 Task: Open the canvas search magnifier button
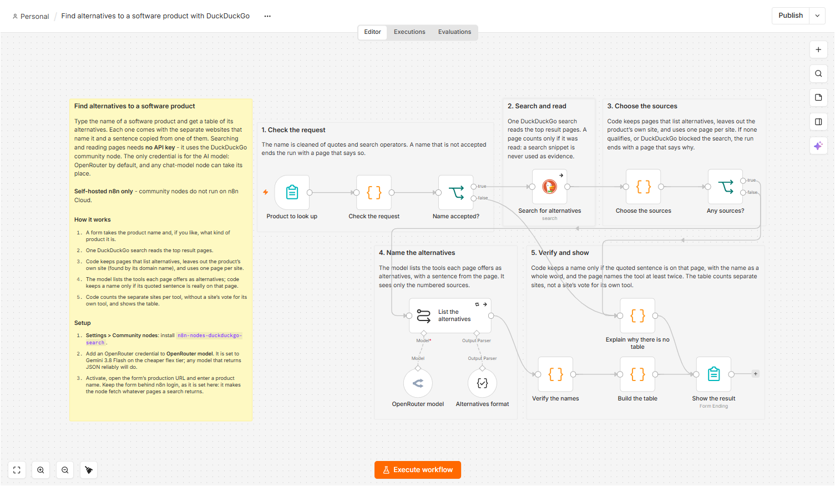pyautogui.click(x=818, y=73)
